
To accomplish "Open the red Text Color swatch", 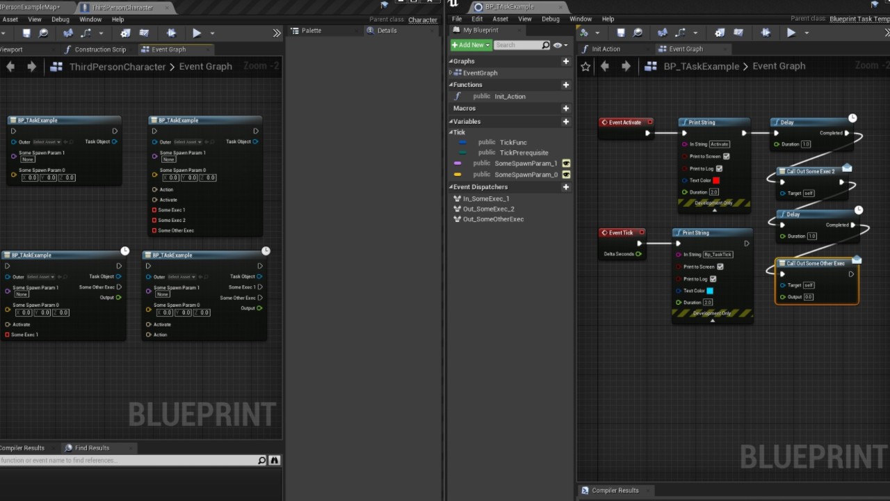I will click(716, 180).
